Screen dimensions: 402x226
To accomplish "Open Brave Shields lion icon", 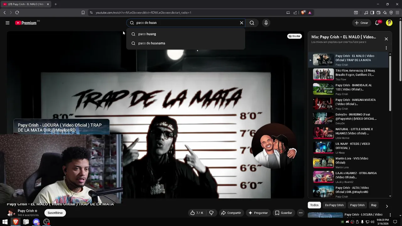I will [303, 13].
